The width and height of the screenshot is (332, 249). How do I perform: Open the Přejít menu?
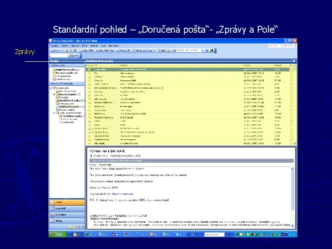84,46
